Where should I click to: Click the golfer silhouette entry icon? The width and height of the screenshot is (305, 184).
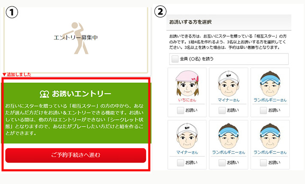76,38
